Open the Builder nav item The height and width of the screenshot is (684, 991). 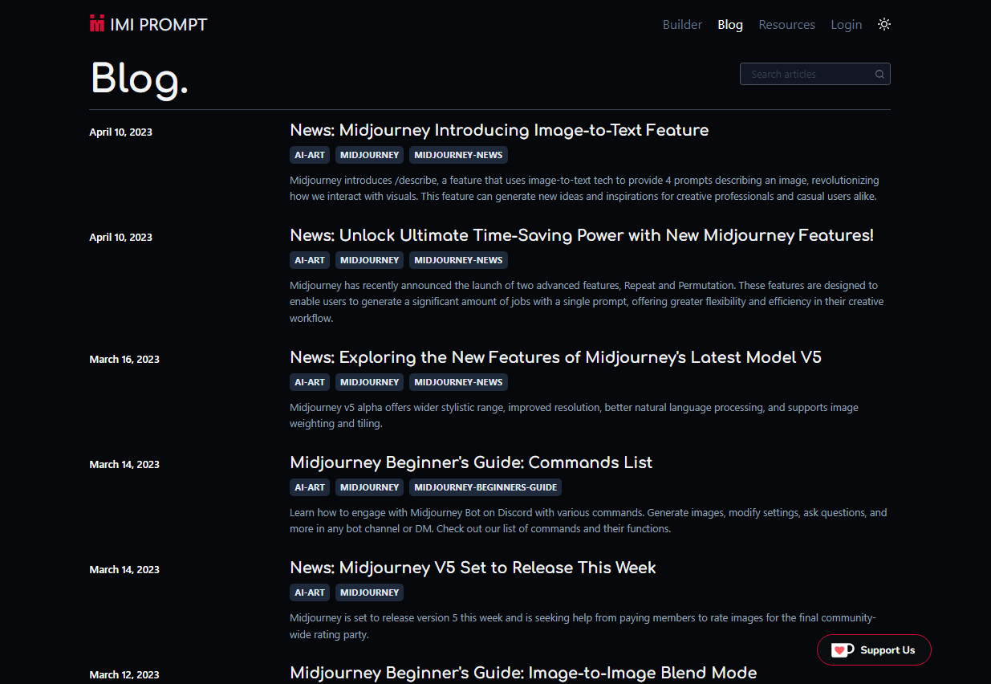point(682,25)
